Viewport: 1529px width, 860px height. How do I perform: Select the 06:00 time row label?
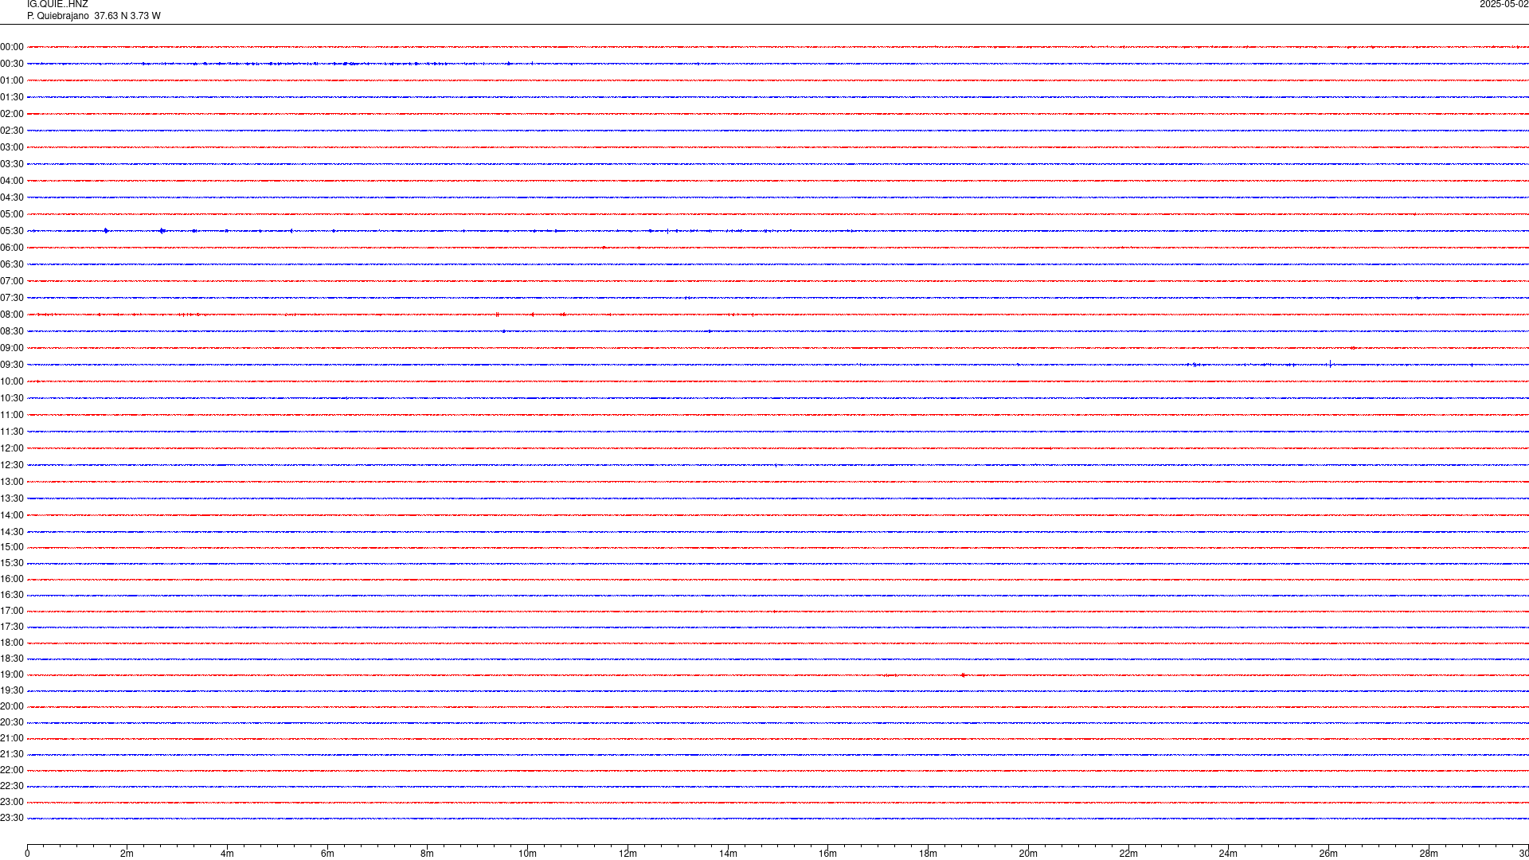click(12, 248)
